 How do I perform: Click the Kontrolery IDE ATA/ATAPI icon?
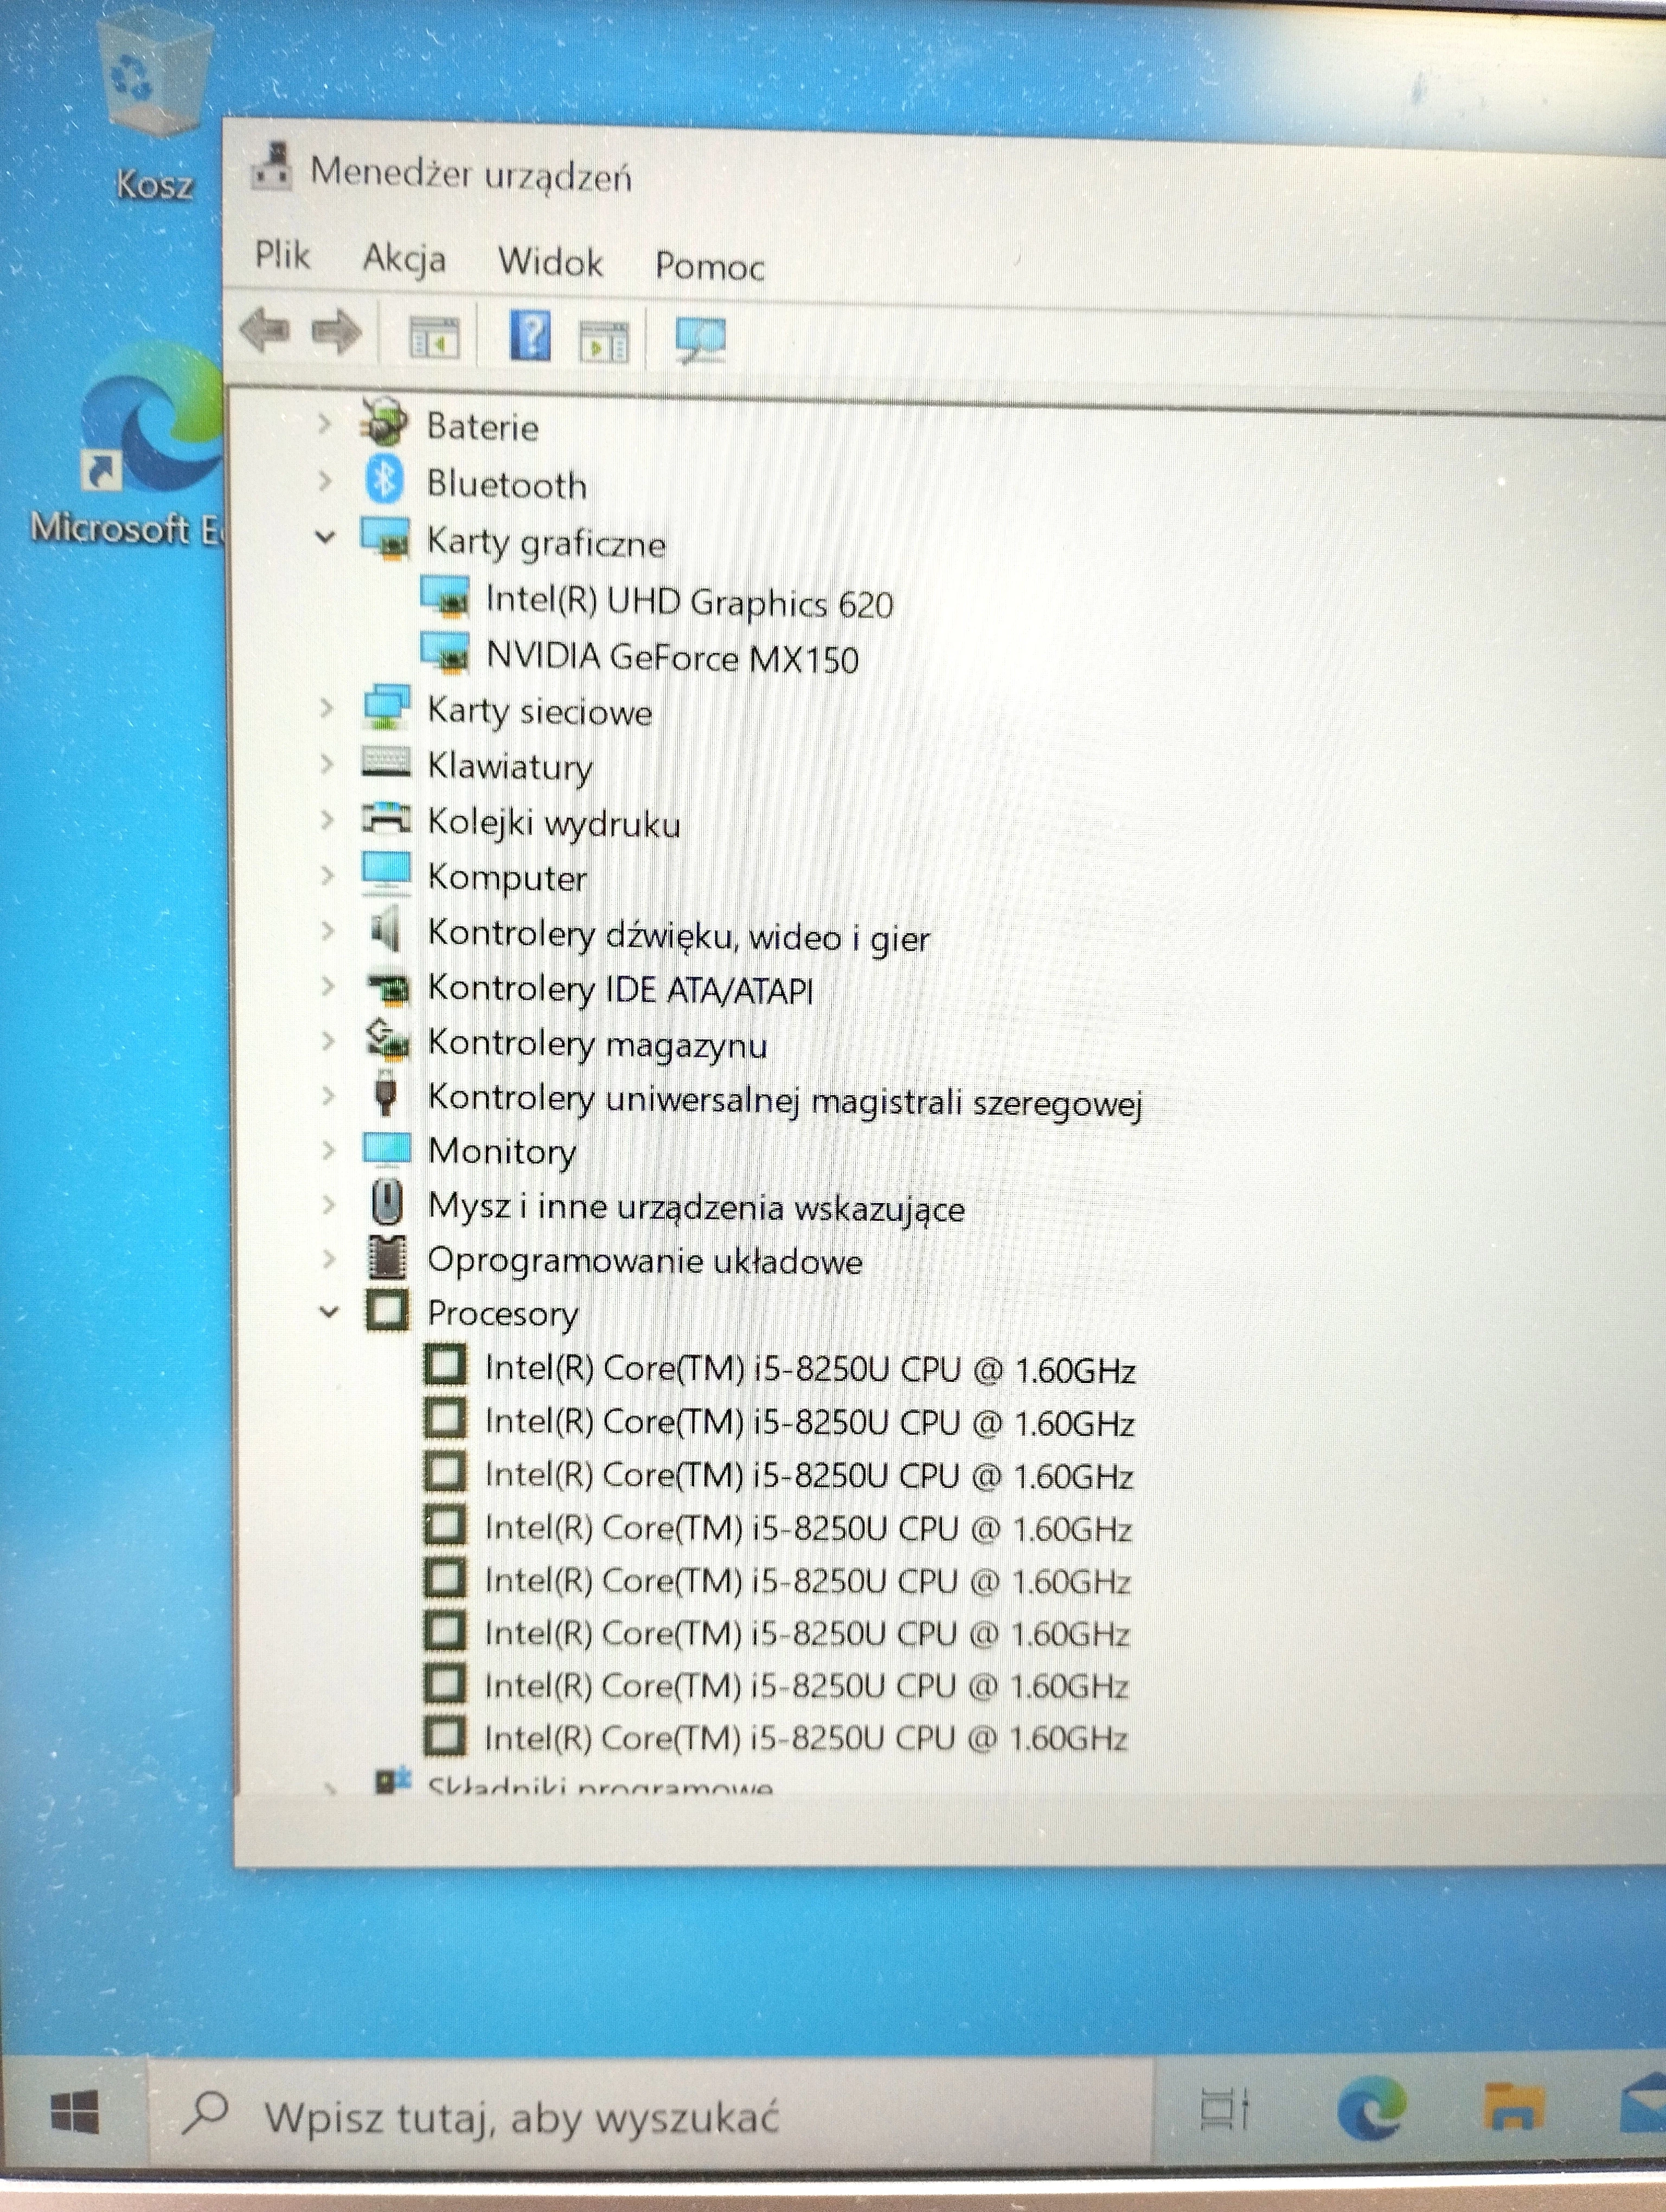click(x=388, y=988)
